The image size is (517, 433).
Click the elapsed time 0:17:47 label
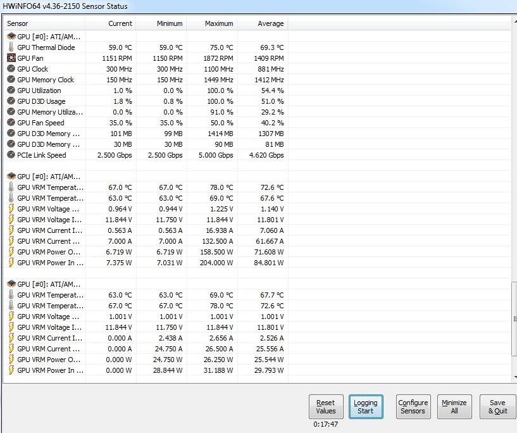click(x=325, y=424)
